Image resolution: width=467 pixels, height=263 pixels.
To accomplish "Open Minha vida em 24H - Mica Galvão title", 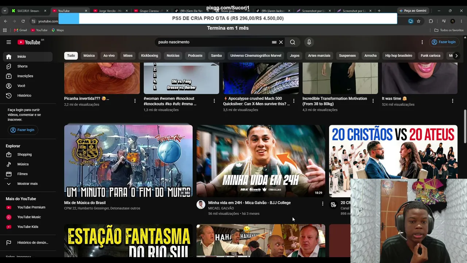I will [250, 203].
